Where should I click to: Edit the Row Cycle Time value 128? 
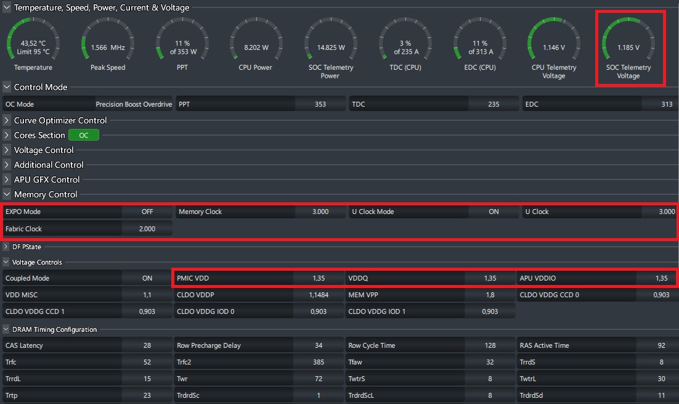(490, 345)
